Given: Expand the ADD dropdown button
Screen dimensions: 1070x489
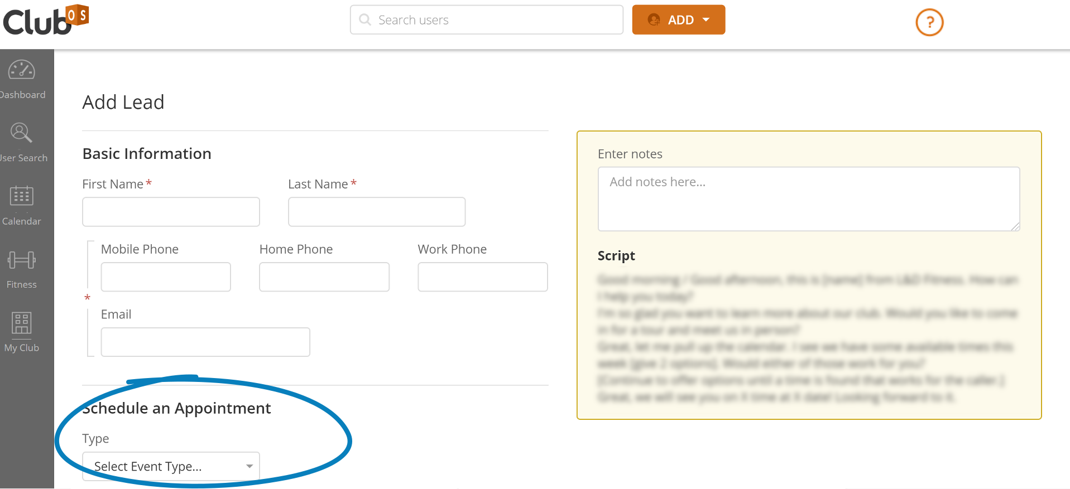Looking at the screenshot, I should (x=678, y=20).
